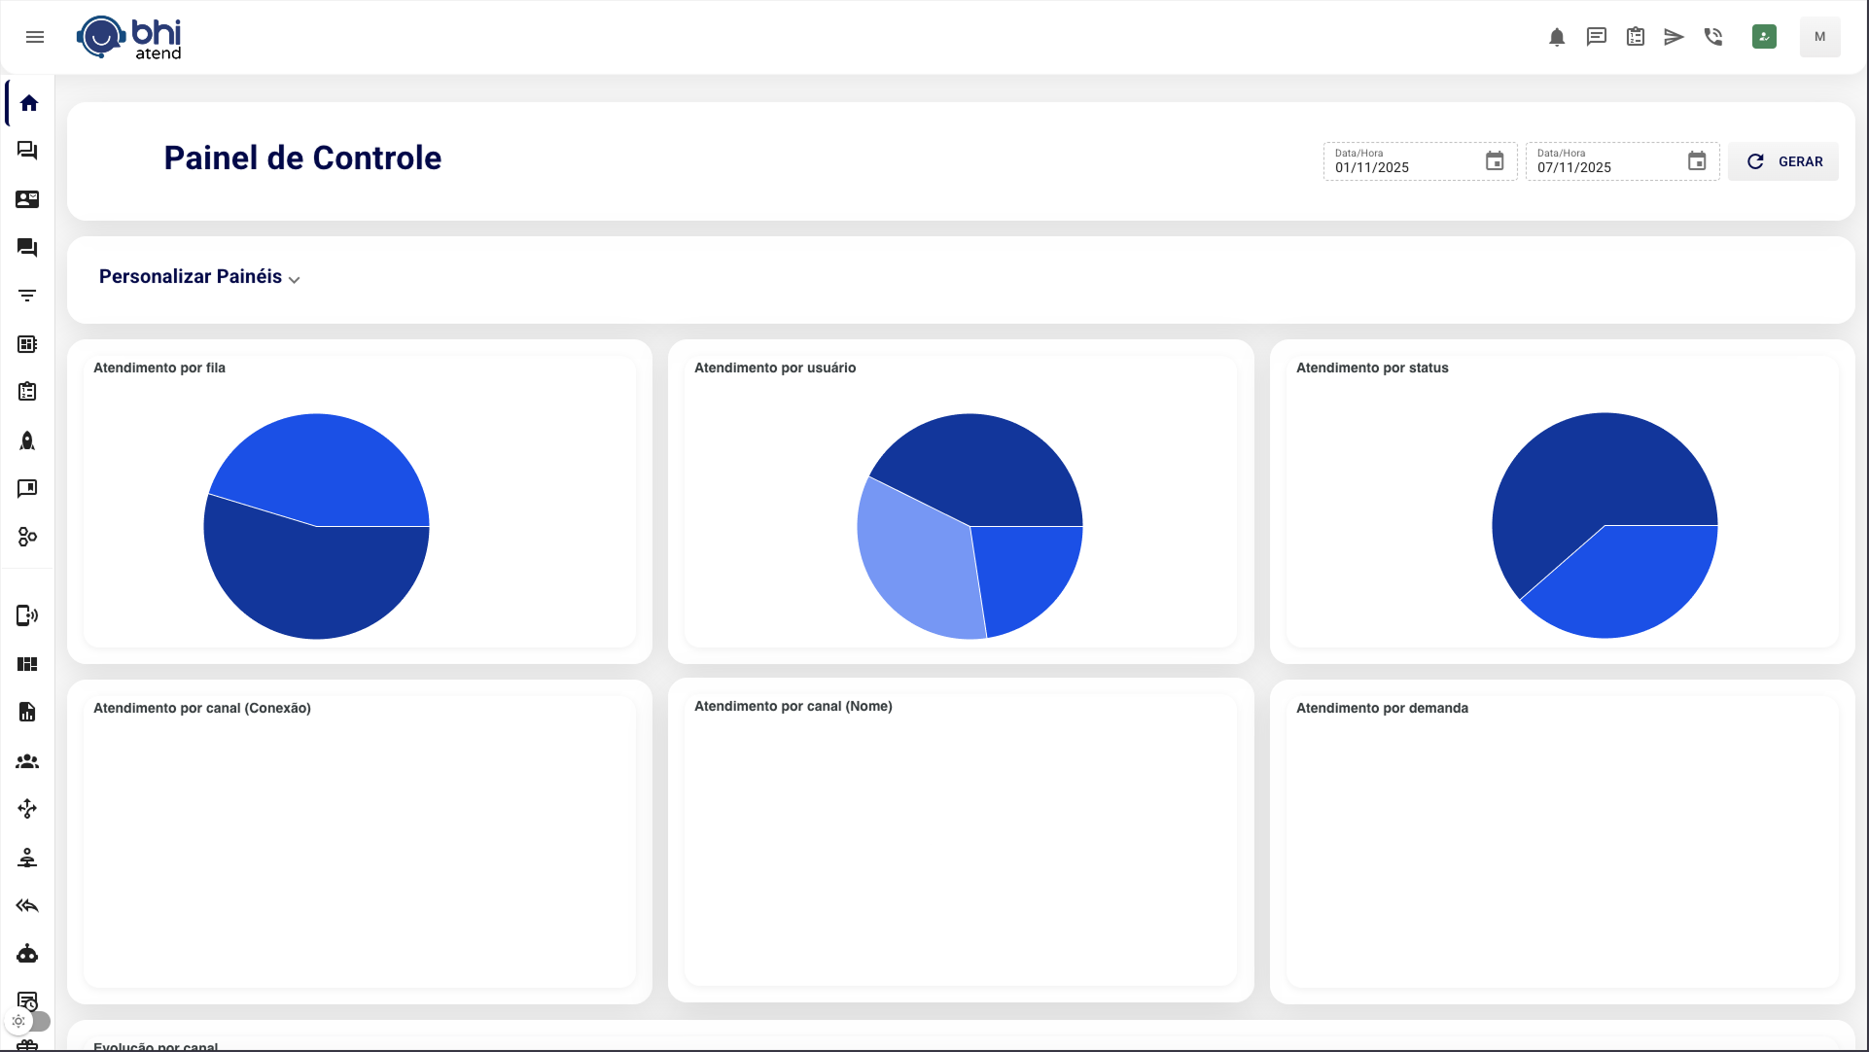Click the paper plane send icon

tap(1674, 37)
